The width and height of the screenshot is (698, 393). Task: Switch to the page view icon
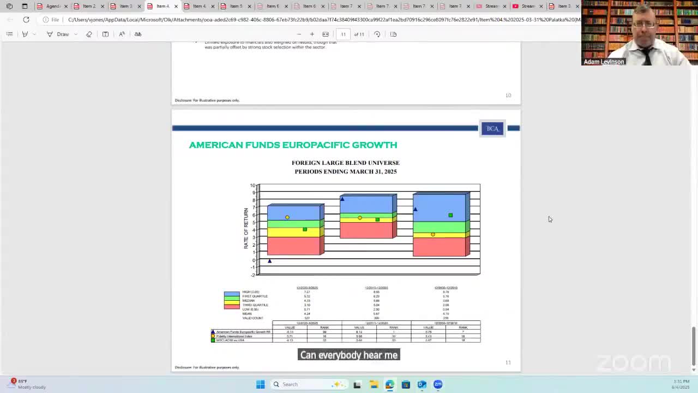pos(393,34)
